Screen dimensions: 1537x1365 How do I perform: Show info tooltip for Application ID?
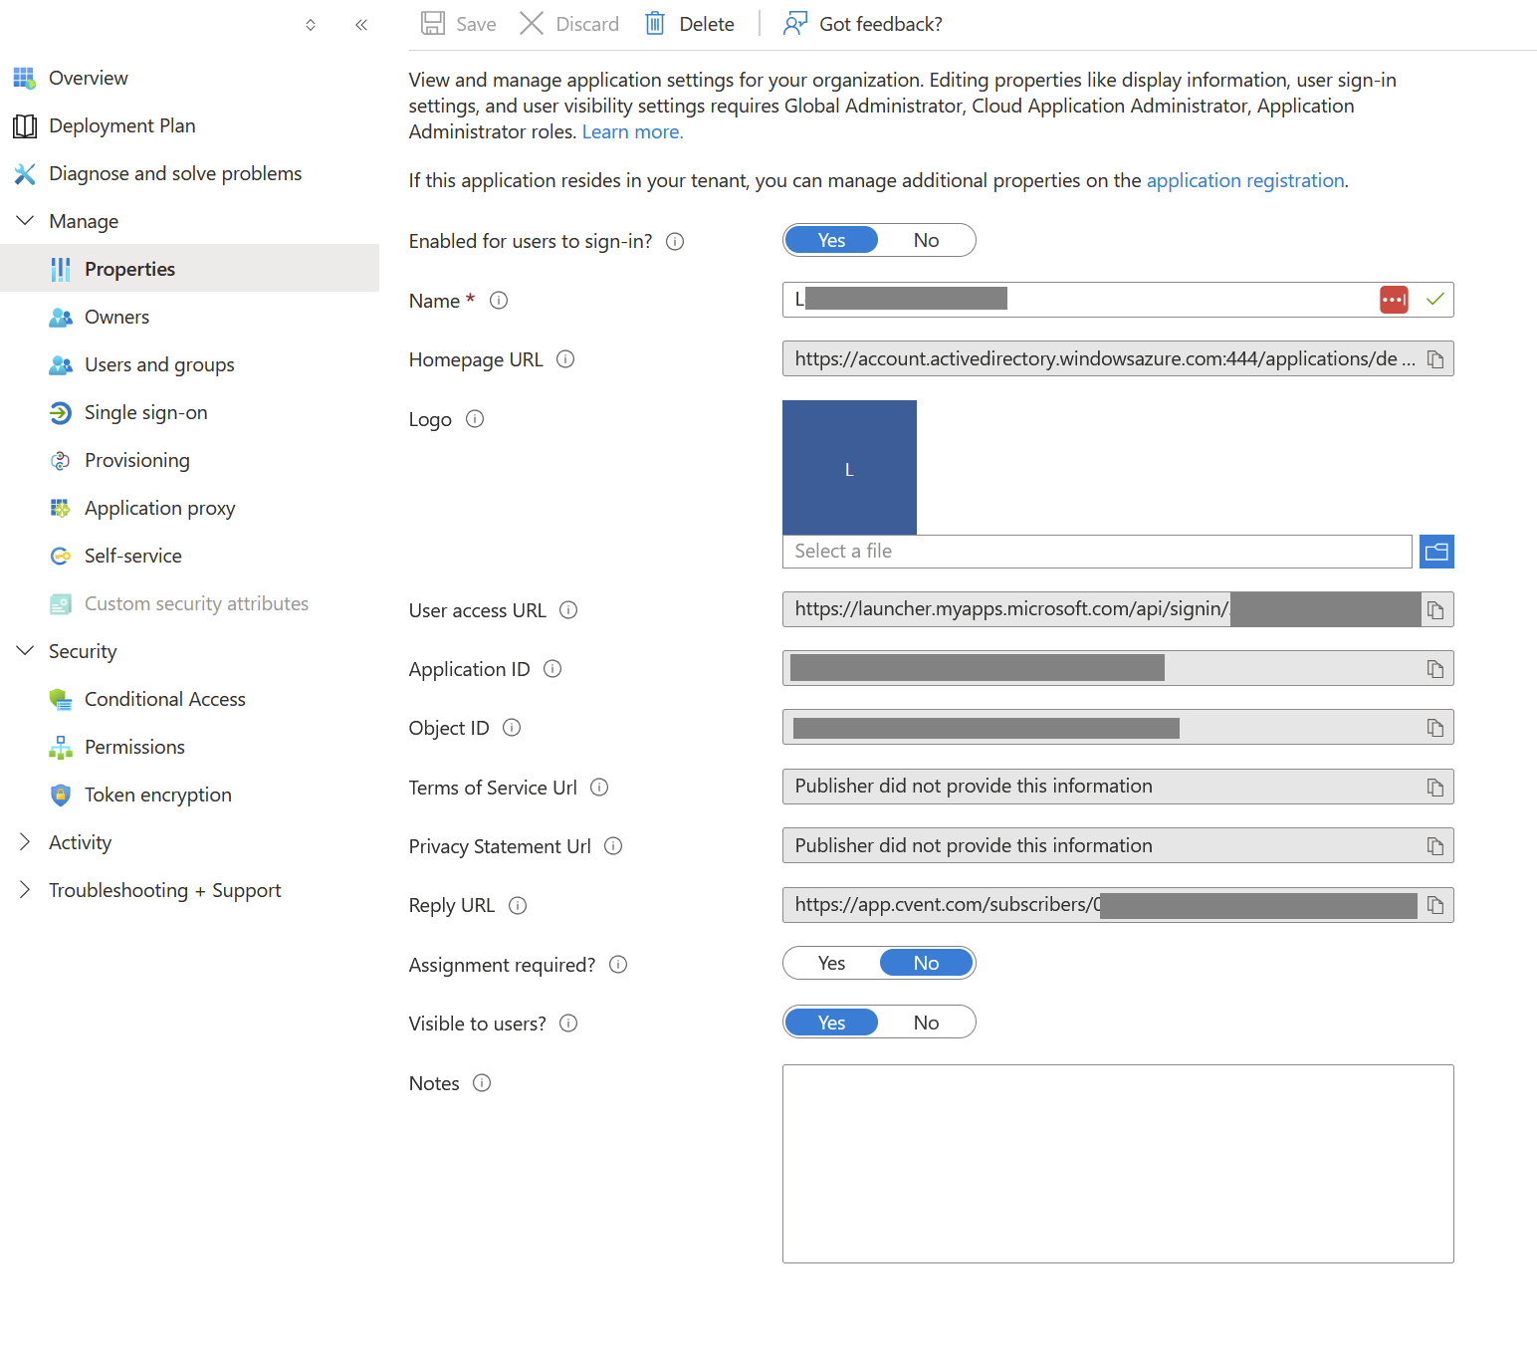pyautogui.click(x=552, y=669)
